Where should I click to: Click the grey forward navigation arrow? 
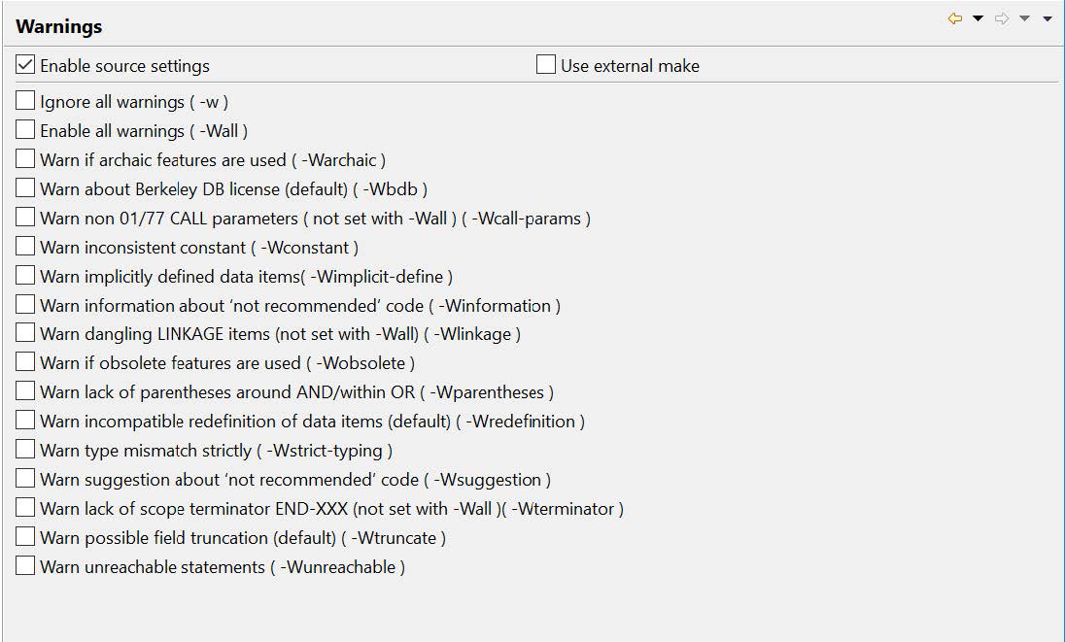click(x=1002, y=18)
